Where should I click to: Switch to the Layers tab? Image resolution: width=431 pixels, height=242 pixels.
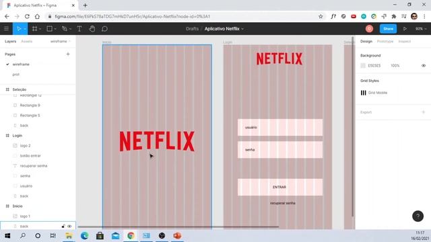click(11, 41)
